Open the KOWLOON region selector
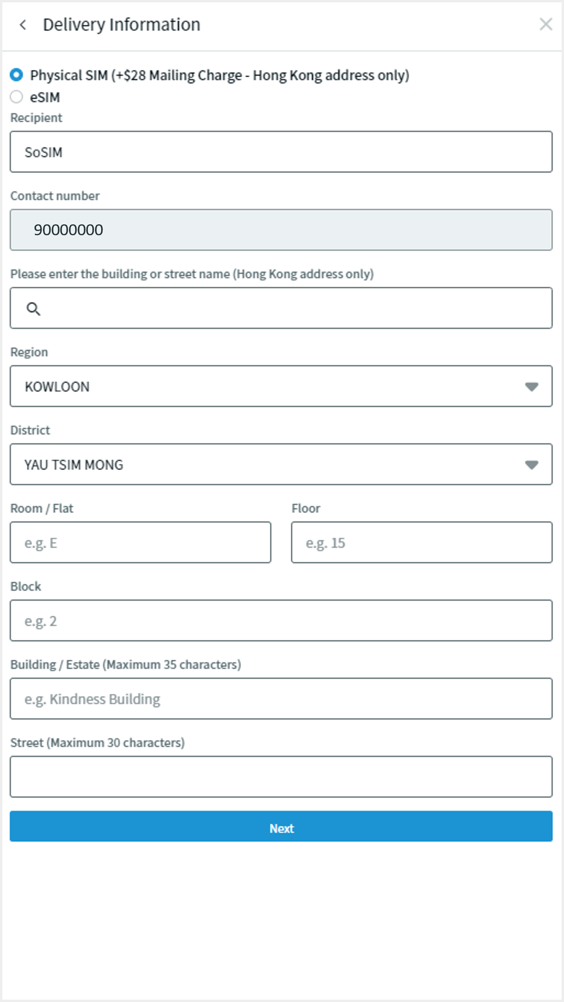Image resolution: width=564 pixels, height=1002 pixels. tap(265, 386)
